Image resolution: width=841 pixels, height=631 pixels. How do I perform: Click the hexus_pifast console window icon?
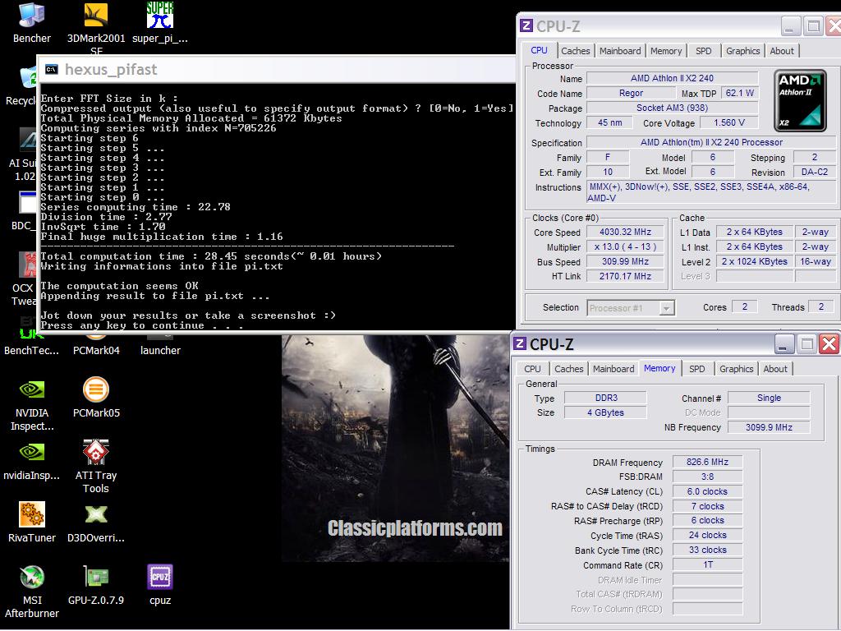[52, 69]
